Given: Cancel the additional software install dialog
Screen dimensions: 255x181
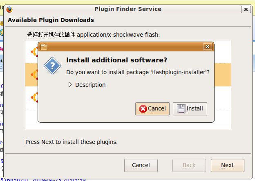Looking at the screenshot, I should point(152,109).
